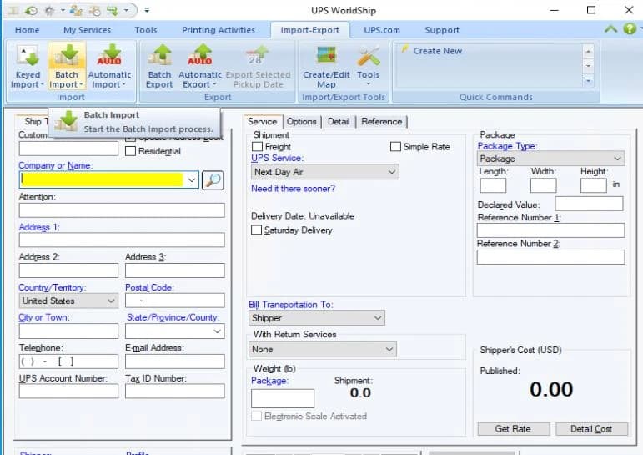The height and width of the screenshot is (455, 643).
Task: Run Batch Export from the ribbon
Action: (159, 67)
